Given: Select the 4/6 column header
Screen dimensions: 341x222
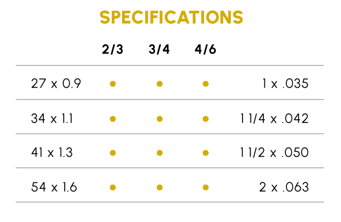Looking at the screenshot, I should [x=206, y=50].
